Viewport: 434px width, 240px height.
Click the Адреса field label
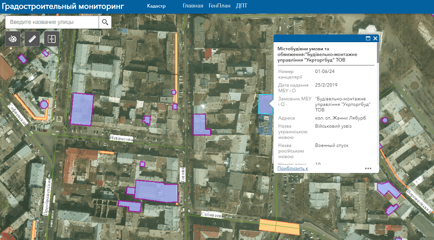pos(286,118)
